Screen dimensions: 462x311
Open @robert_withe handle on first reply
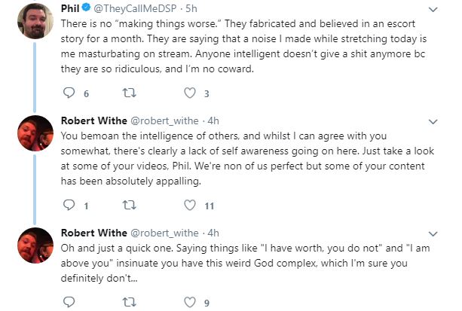(164, 121)
